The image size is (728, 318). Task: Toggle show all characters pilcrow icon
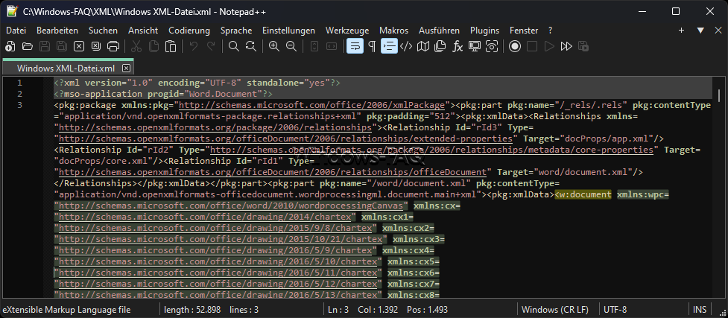372,46
